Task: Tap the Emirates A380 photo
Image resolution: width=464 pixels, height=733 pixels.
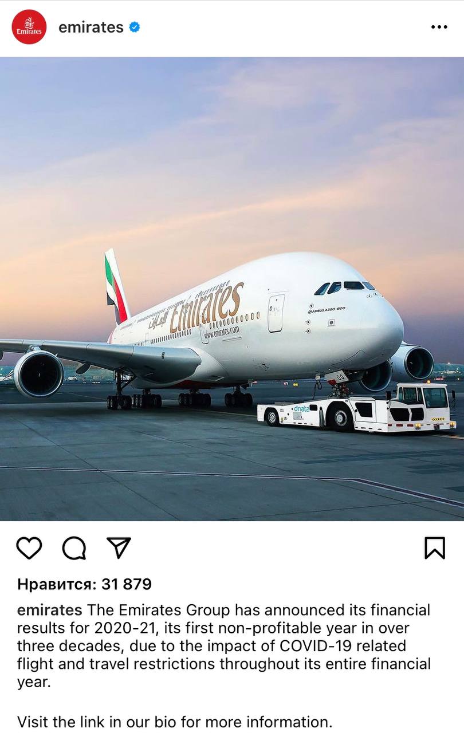Action: (232, 289)
